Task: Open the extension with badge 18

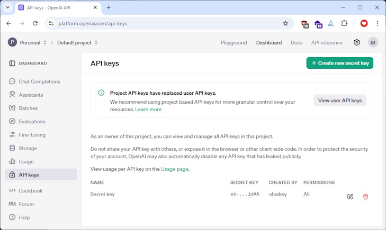Action: [x=318, y=24]
